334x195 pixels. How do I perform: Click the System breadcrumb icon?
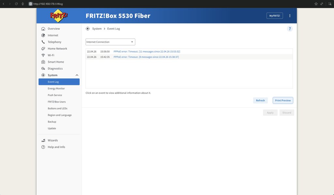pyautogui.click(x=87, y=29)
